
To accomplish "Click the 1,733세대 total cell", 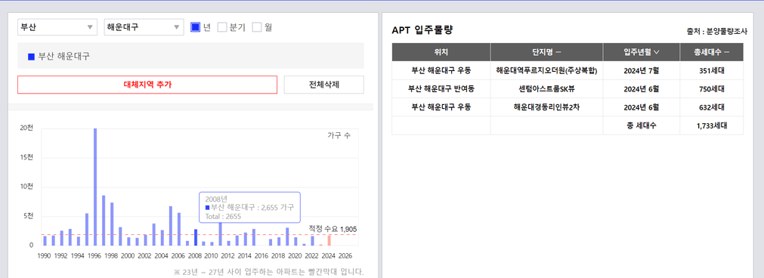I will (711, 125).
